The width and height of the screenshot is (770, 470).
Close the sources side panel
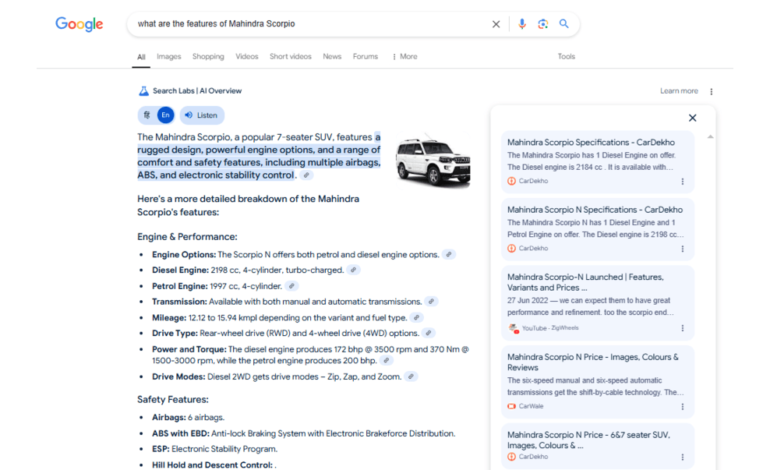692,118
